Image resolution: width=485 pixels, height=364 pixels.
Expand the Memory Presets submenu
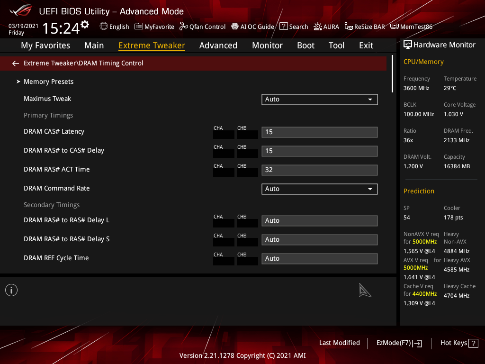[49, 82]
